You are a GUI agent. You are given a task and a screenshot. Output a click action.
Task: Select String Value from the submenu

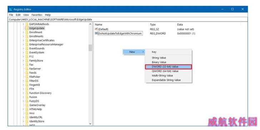click(169, 58)
